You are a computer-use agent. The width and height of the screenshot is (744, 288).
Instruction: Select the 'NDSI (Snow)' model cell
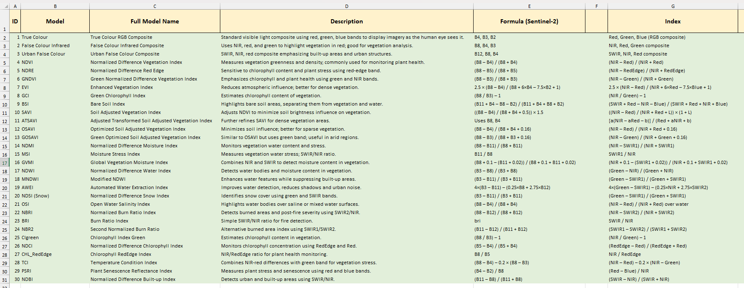pos(55,196)
